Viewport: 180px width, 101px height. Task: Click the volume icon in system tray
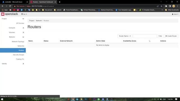[155, 99]
